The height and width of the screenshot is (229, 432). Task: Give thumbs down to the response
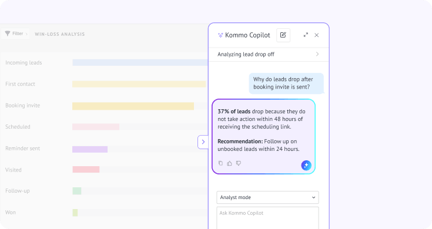tap(239, 163)
